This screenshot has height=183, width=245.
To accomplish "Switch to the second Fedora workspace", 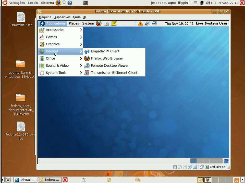I will tap(200, 161).
